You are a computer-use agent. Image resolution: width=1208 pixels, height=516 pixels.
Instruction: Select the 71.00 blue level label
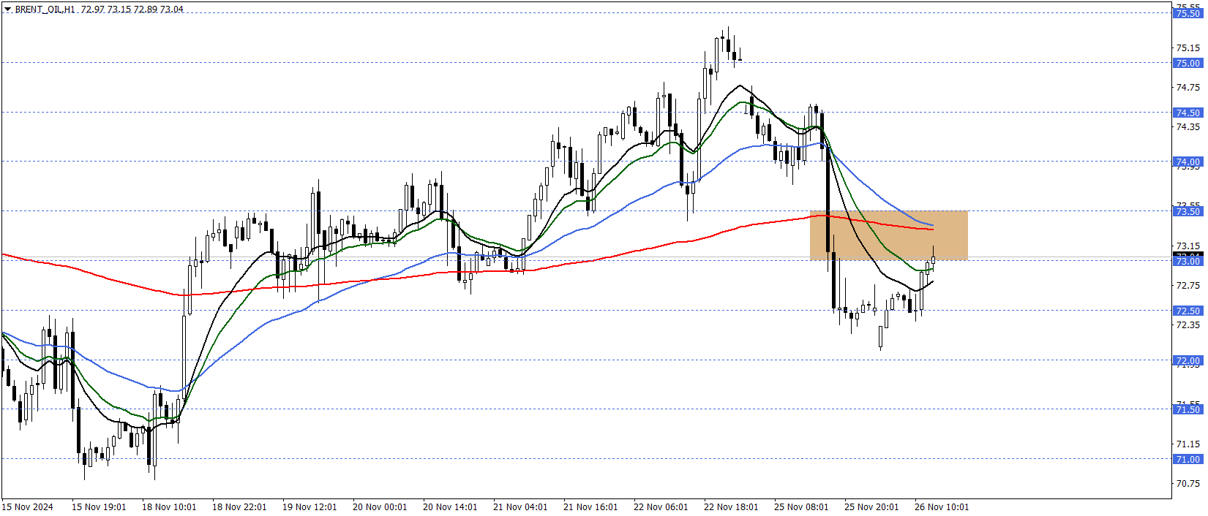coord(1188,460)
